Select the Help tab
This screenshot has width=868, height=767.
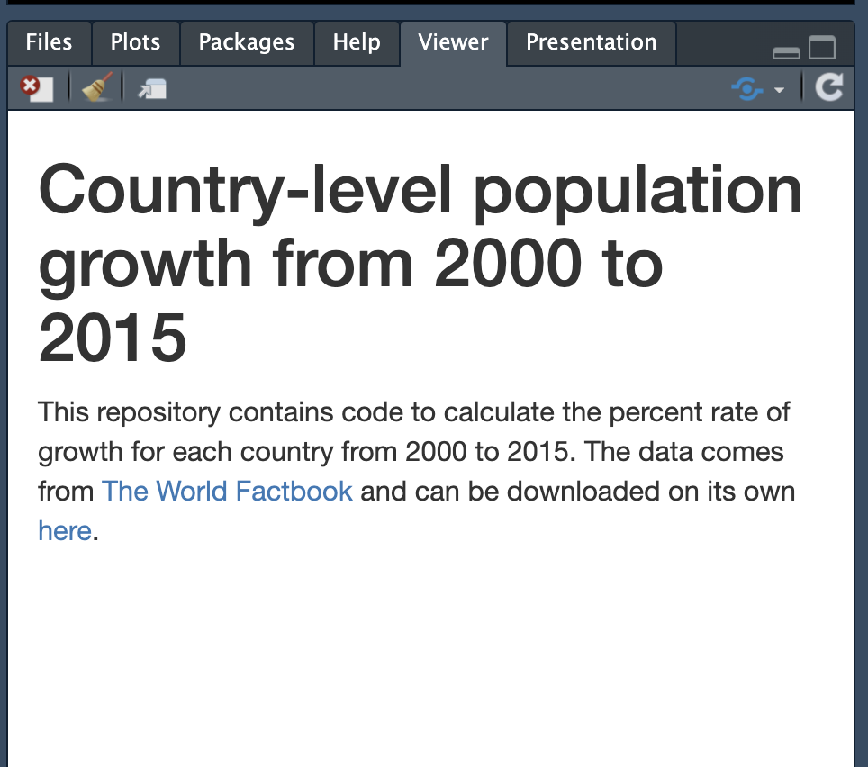pyautogui.click(x=357, y=42)
